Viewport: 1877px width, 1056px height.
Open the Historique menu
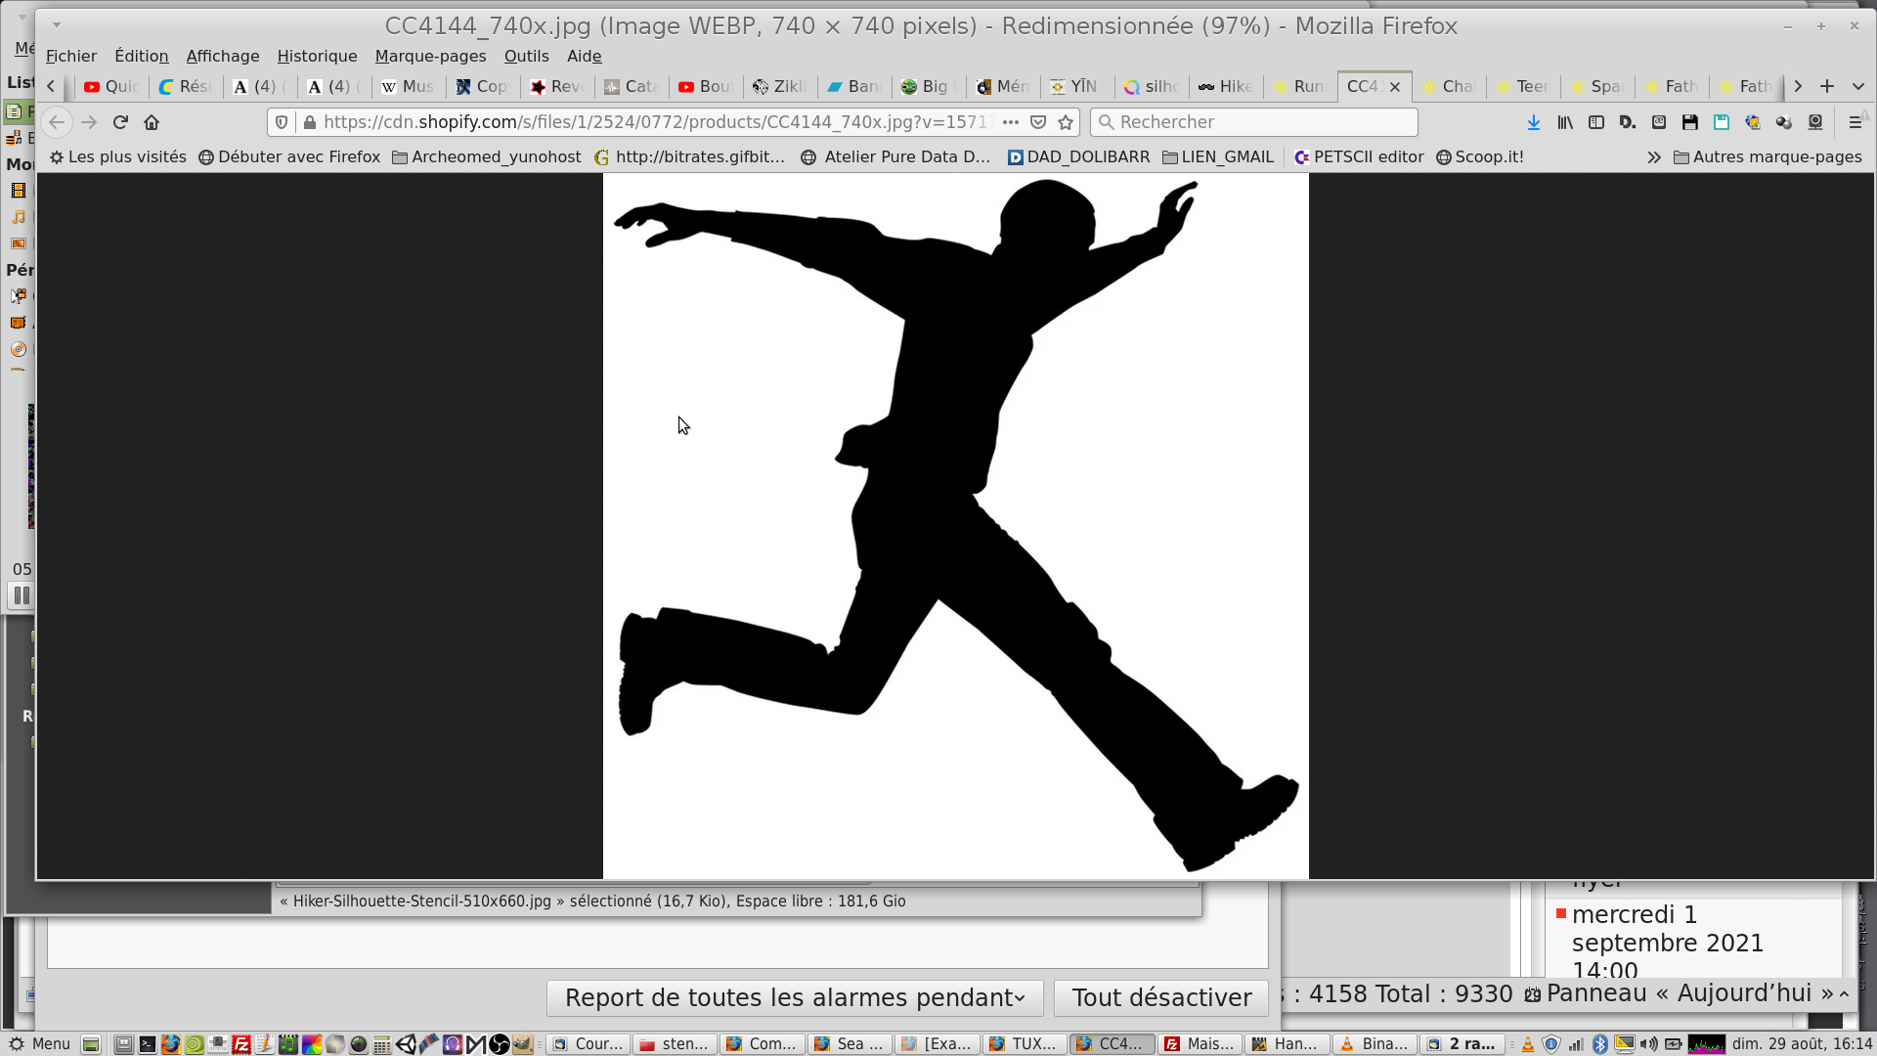point(317,56)
